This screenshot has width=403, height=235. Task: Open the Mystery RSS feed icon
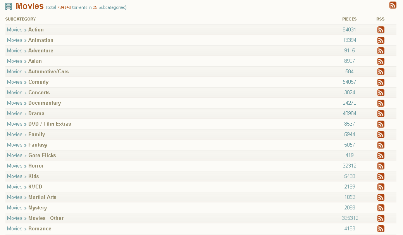(381, 208)
